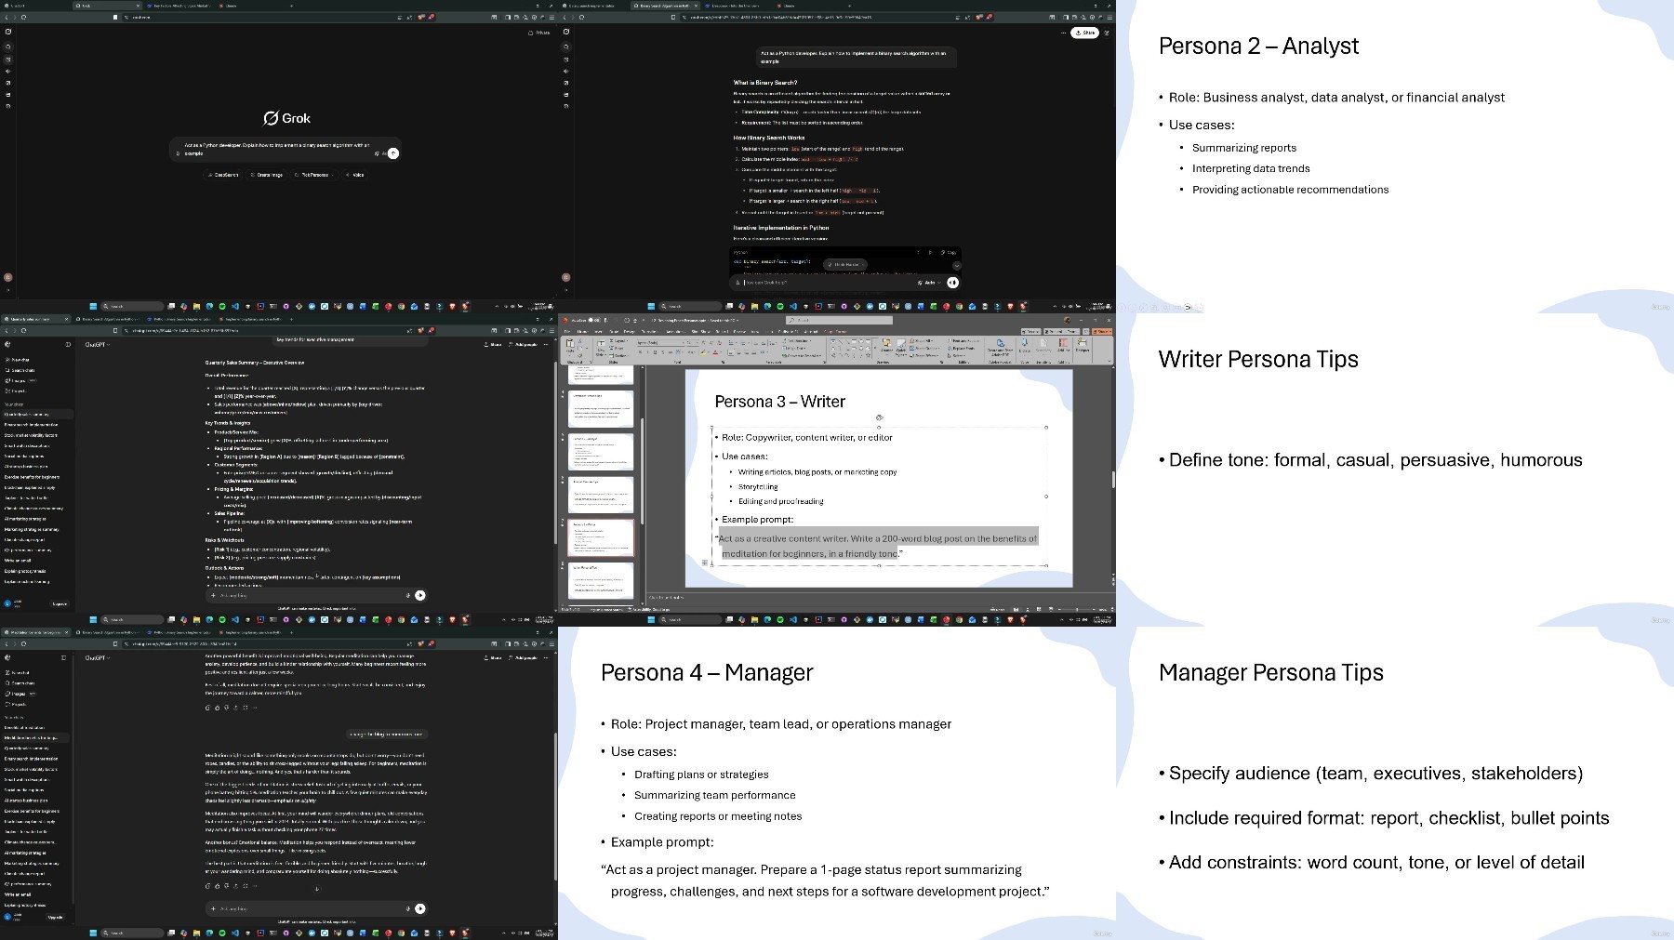Select 'Binary search implementation' chat in Quarterly sales window
Image resolution: width=1674 pixels, height=940 pixels.
click(32, 425)
